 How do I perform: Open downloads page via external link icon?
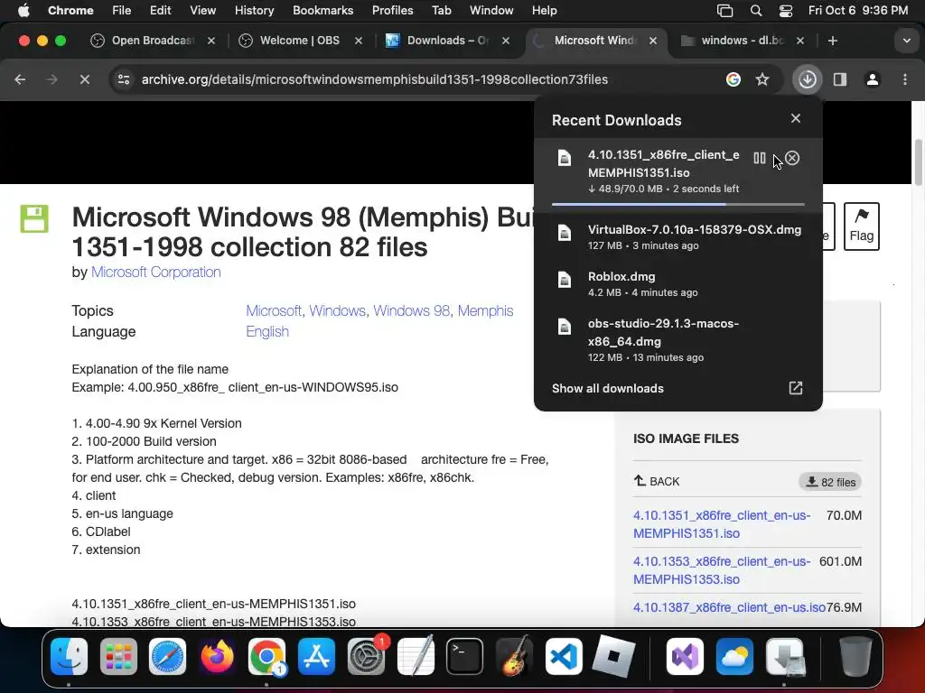pyautogui.click(x=796, y=388)
